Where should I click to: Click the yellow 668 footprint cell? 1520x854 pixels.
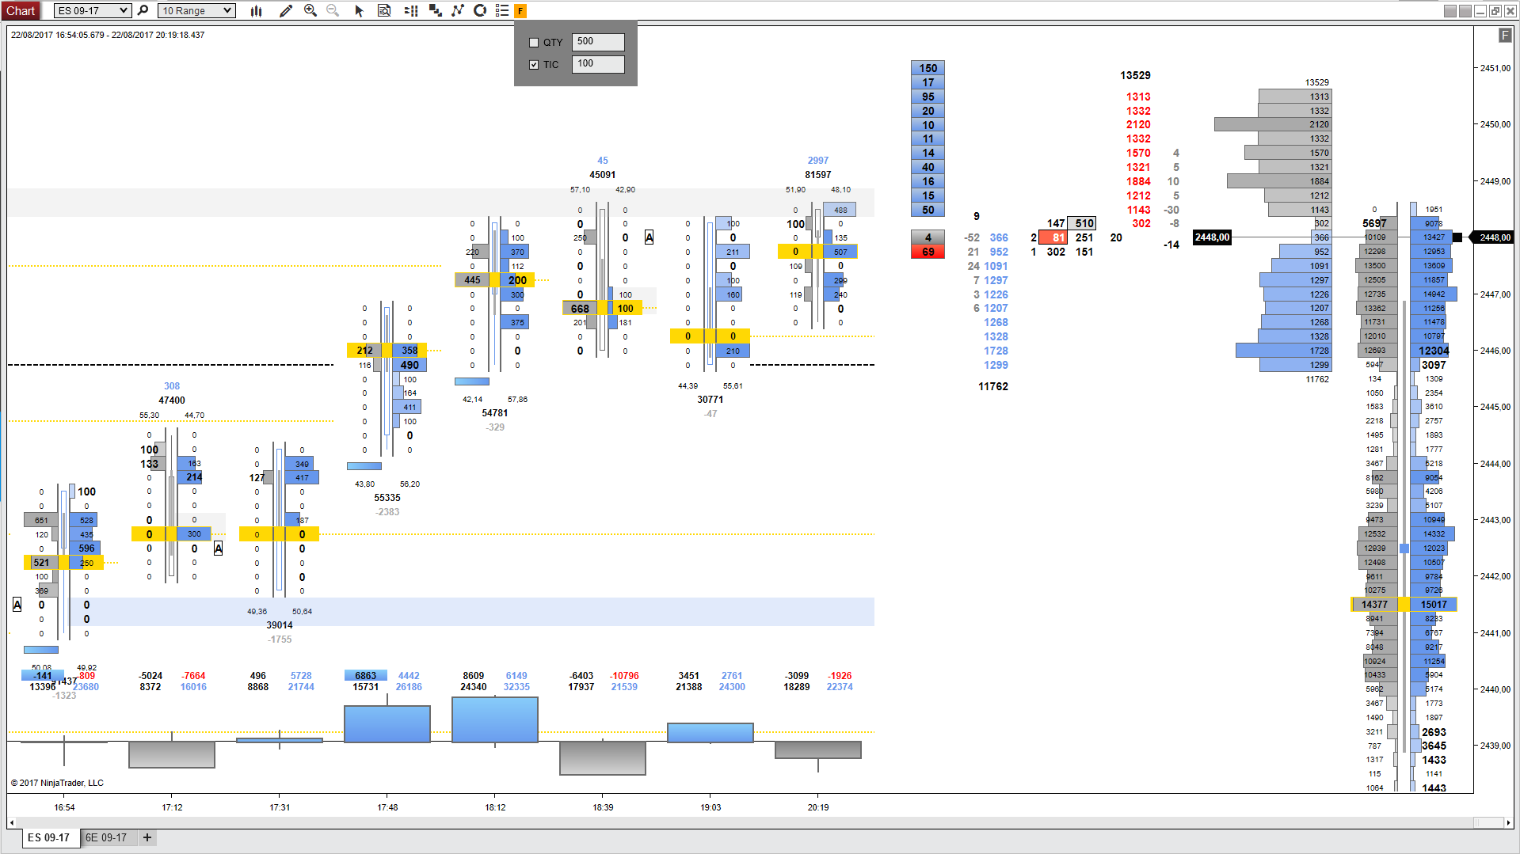coord(580,309)
